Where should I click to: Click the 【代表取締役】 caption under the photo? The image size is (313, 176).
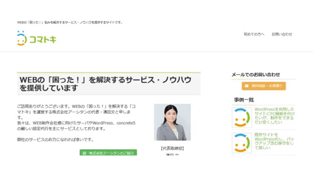tap(172, 149)
